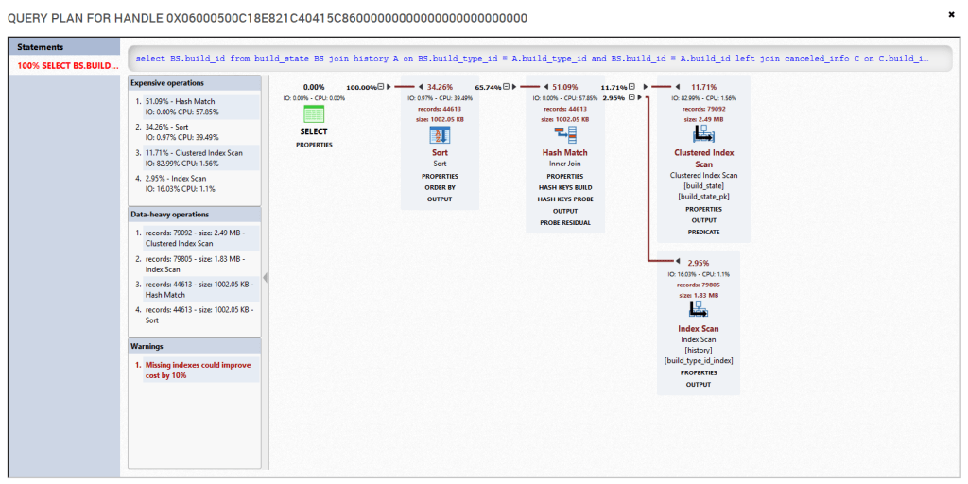Click the Sort operator A-Z icon
Screen dimensions: 968x484
440,135
